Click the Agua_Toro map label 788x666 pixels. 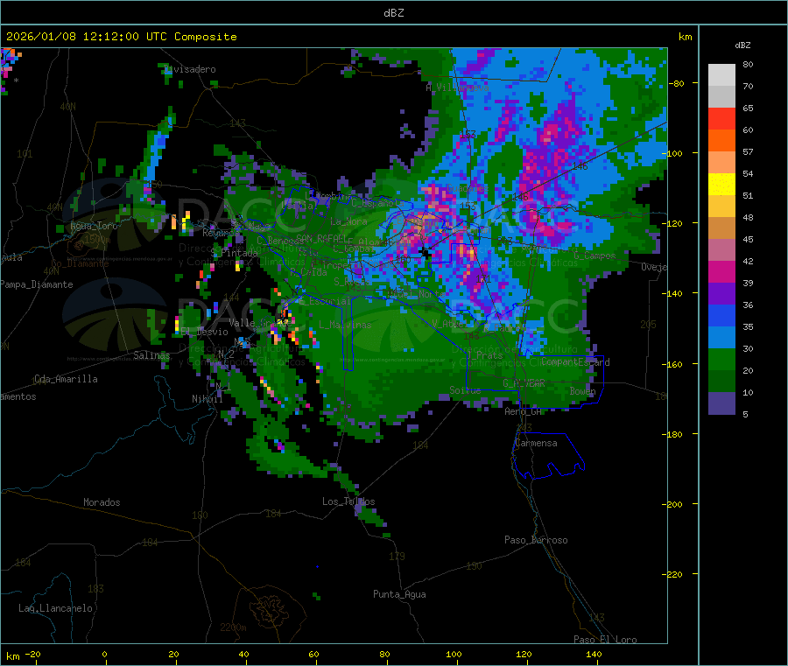pyautogui.click(x=94, y=226)
